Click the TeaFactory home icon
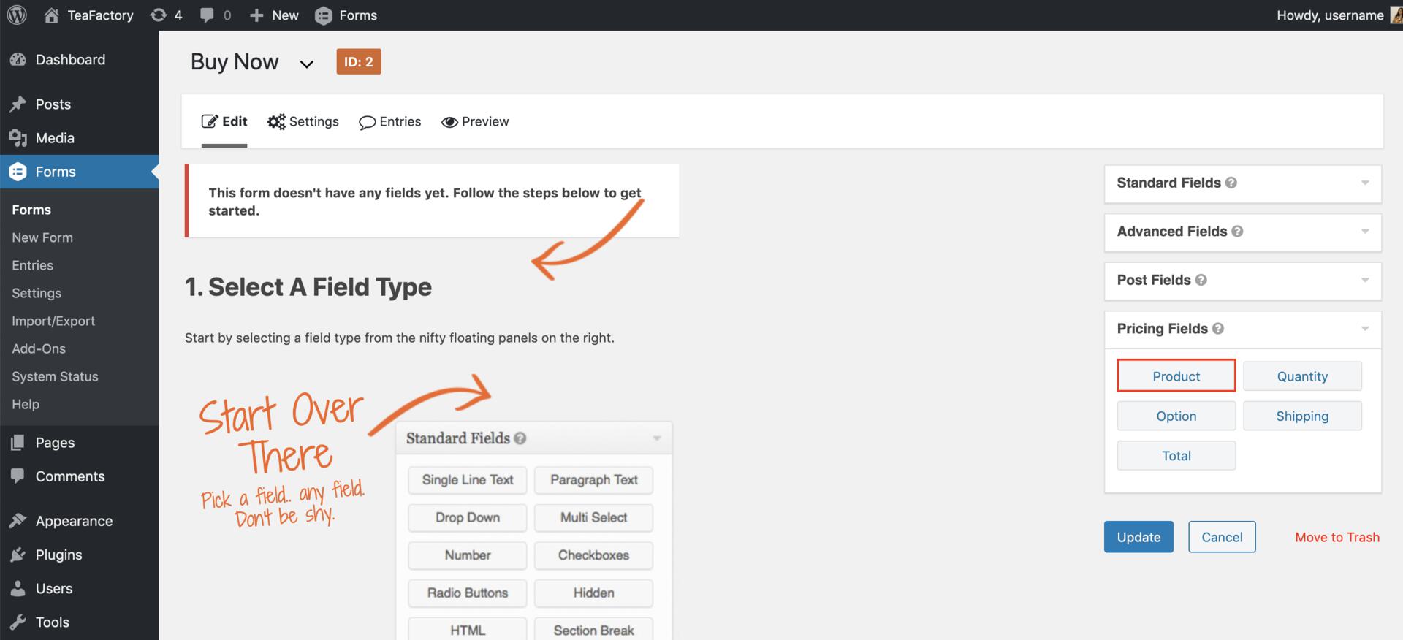The image size is (1403, 640). (x=51, y=15)
